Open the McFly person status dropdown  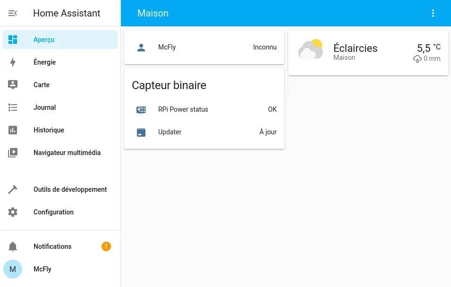265,47
